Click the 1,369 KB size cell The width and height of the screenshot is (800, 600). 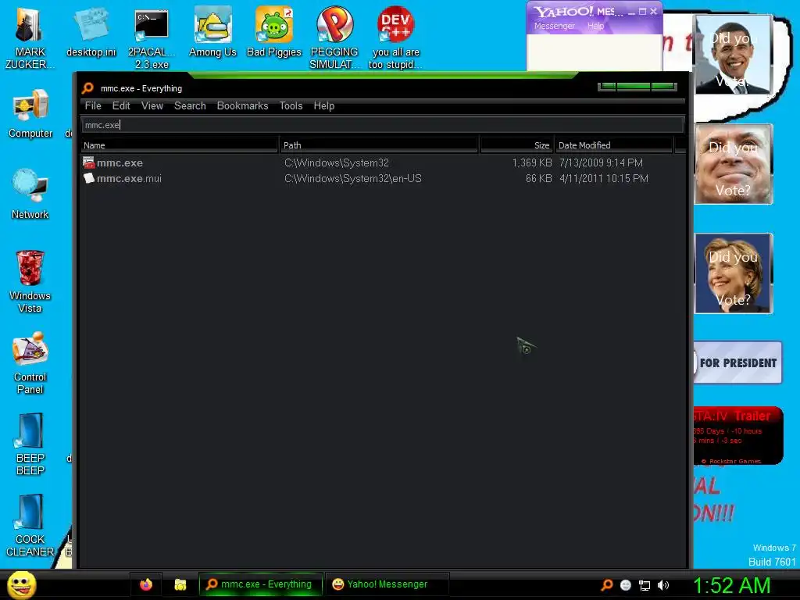coord(532,162)
